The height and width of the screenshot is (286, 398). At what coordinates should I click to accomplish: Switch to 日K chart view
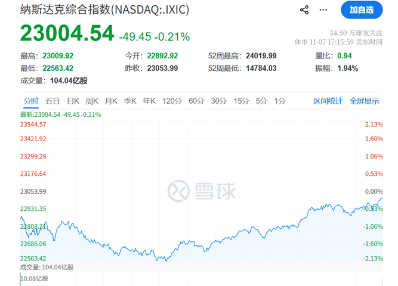pyautogui.click(x=73, y=101)
